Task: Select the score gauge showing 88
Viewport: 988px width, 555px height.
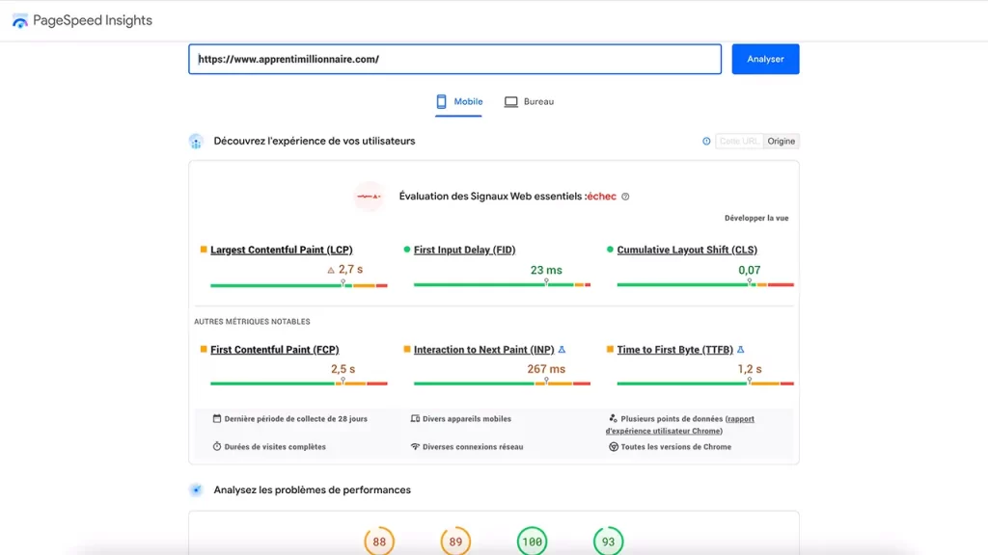Action: coord(378,542)
